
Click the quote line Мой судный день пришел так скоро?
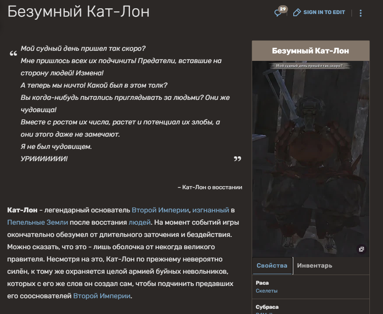(x=83, y=48)
